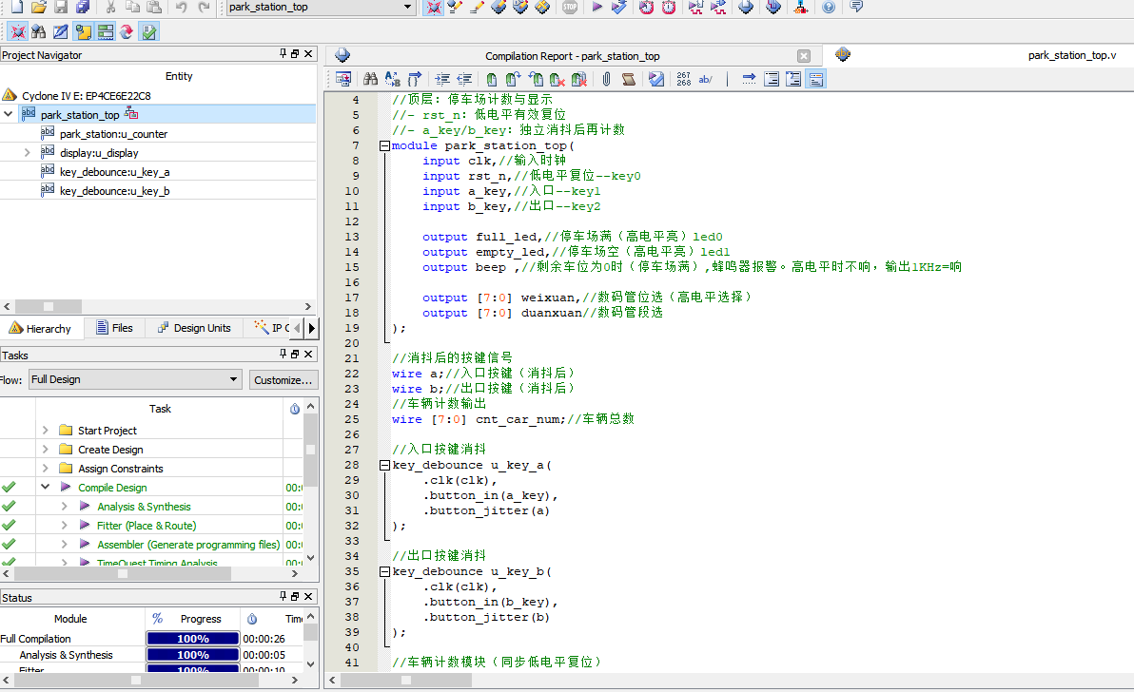Screen dimensions: 1134x692
Task: Undo the last edit
Action: point(181,8)
